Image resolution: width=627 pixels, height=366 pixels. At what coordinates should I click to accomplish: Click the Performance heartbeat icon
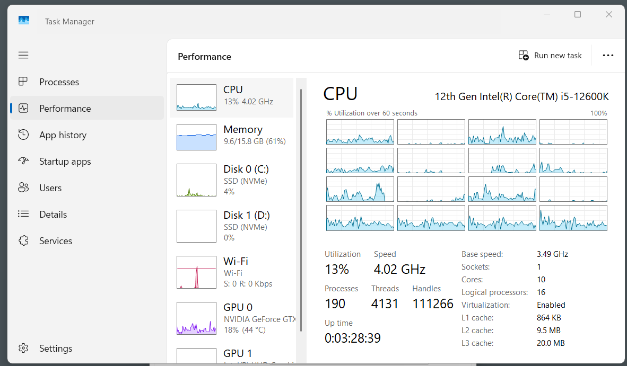[23, 108]
